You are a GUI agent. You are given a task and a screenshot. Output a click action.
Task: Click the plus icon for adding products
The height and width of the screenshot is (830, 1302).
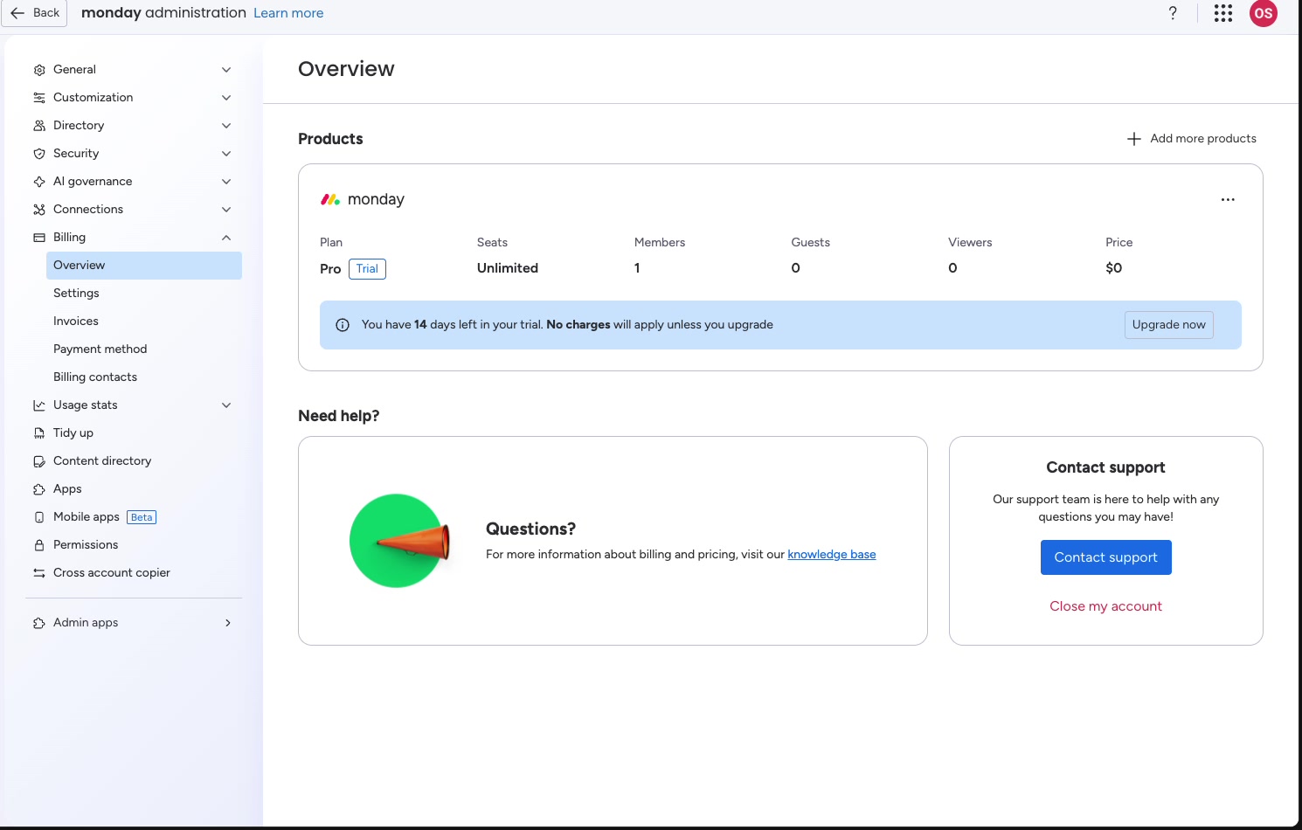point(1134,139)
